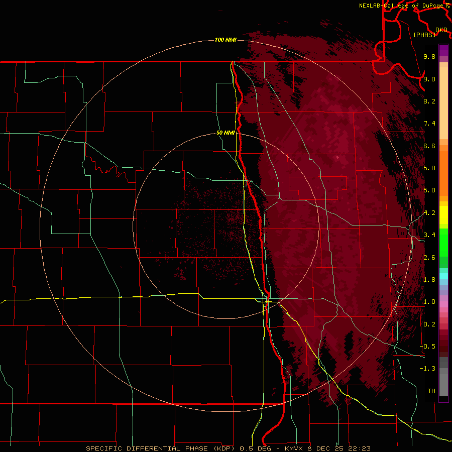
Task: Pick the pink segment of the color bar
Action: pos(443,304)
